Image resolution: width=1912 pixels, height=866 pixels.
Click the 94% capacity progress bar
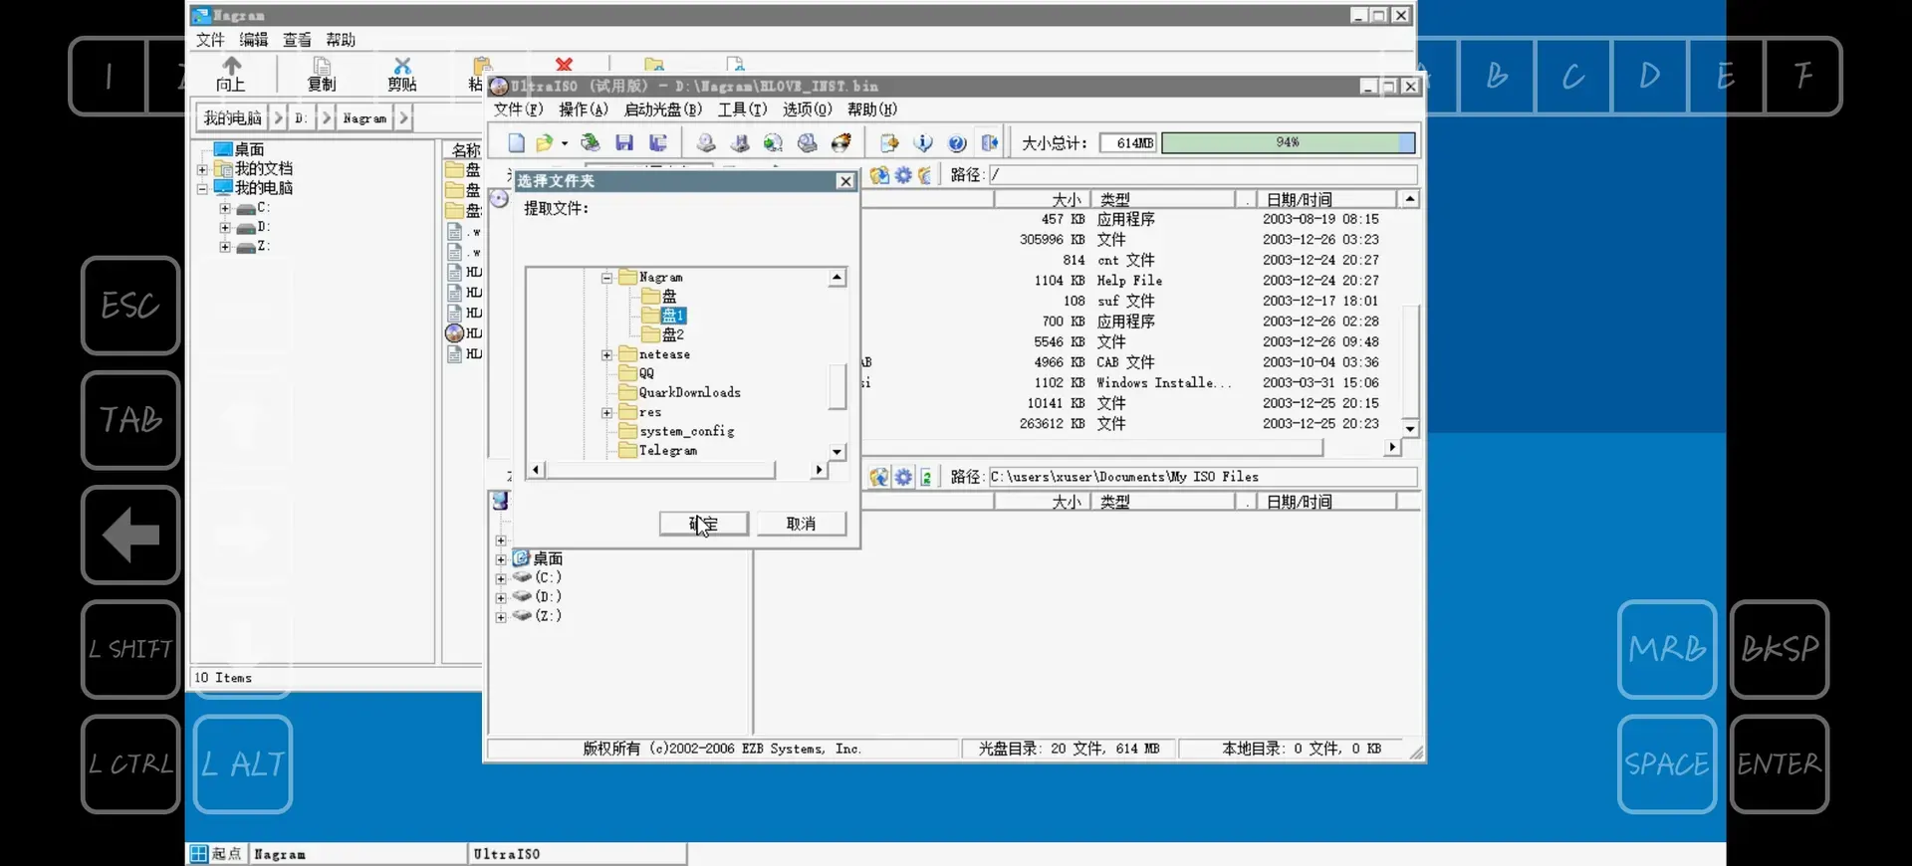[x=1289, y=142]
